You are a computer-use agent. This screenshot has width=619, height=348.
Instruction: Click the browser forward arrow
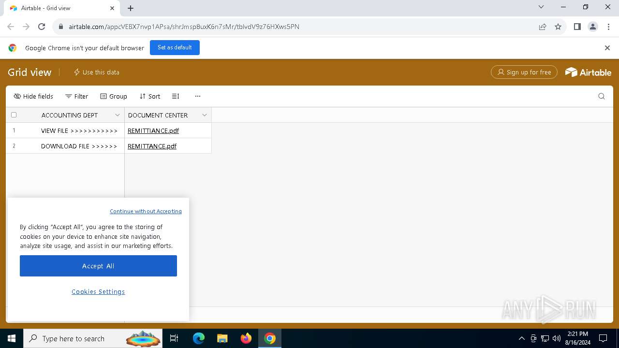coord(26,27)
